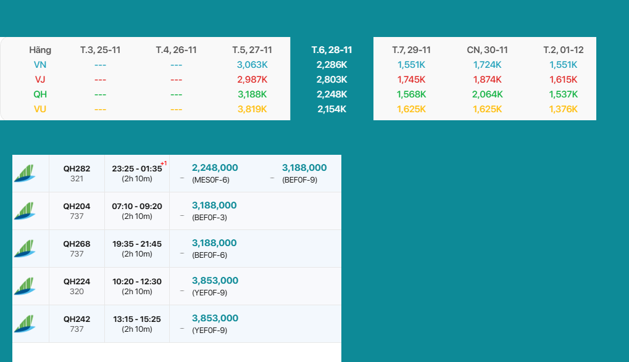This screenshot has height=362, width=629.
Task: Click the Bamboo Airways logo for QH224
Action: pyautogui.click(x=24, y=286)
